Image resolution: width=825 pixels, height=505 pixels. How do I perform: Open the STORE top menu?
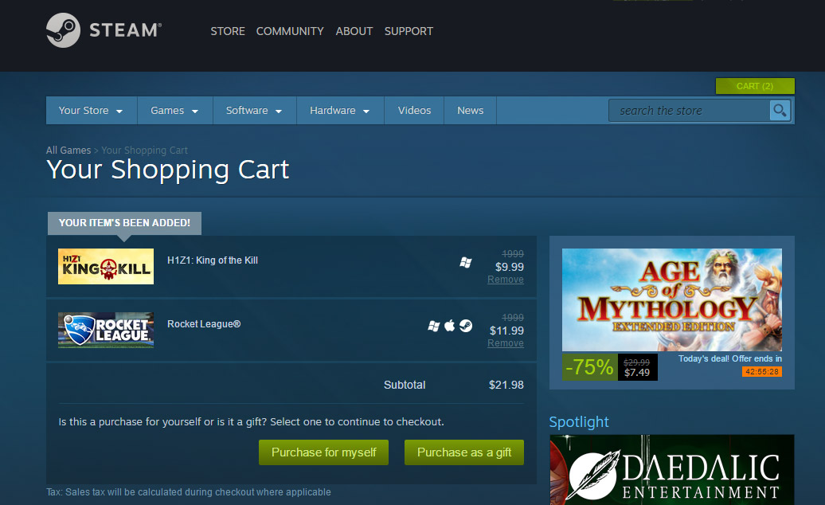click(x=228, y=31)
